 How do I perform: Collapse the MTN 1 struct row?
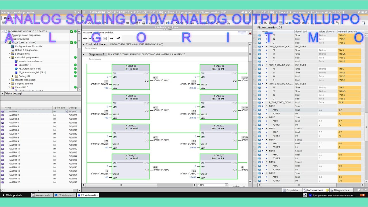267,106
